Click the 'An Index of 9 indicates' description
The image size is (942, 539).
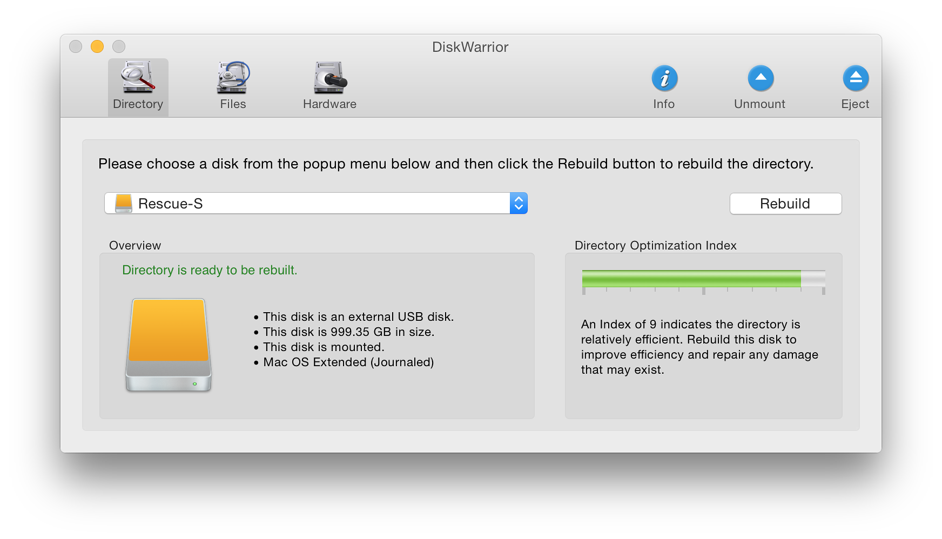[x=699, y=347]
